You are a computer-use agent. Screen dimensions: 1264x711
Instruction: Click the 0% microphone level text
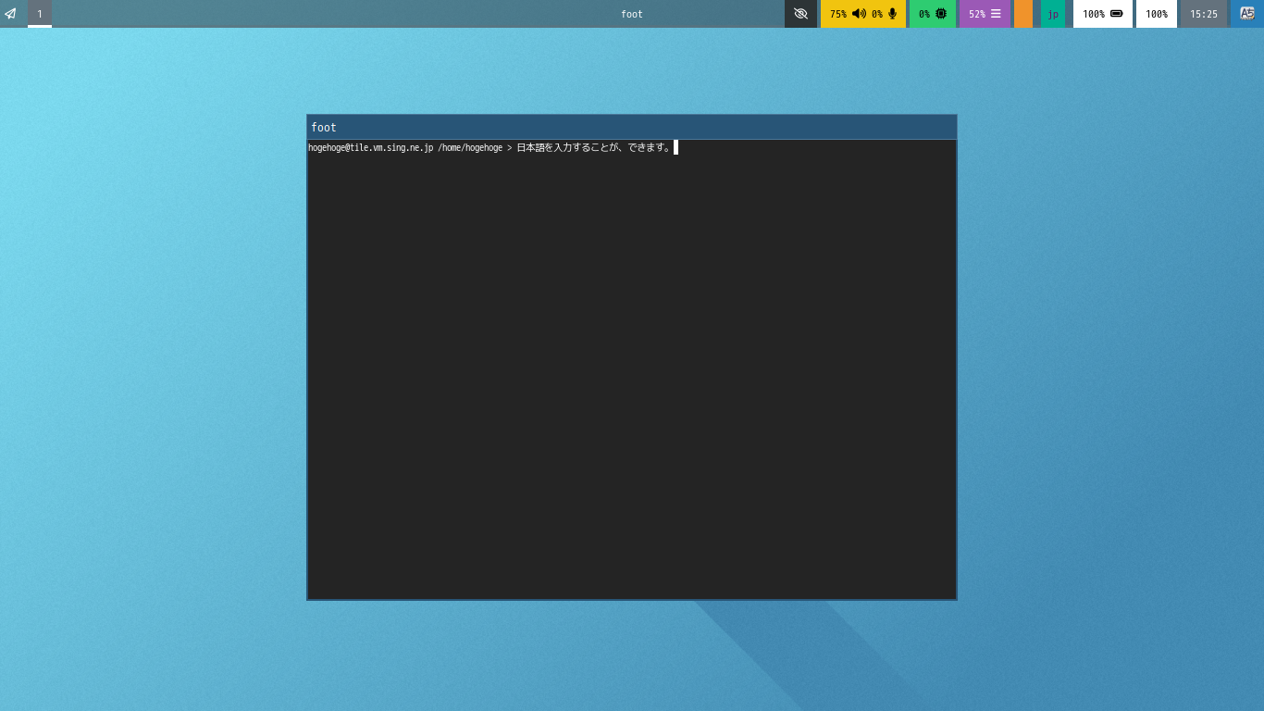click(877, 14)
